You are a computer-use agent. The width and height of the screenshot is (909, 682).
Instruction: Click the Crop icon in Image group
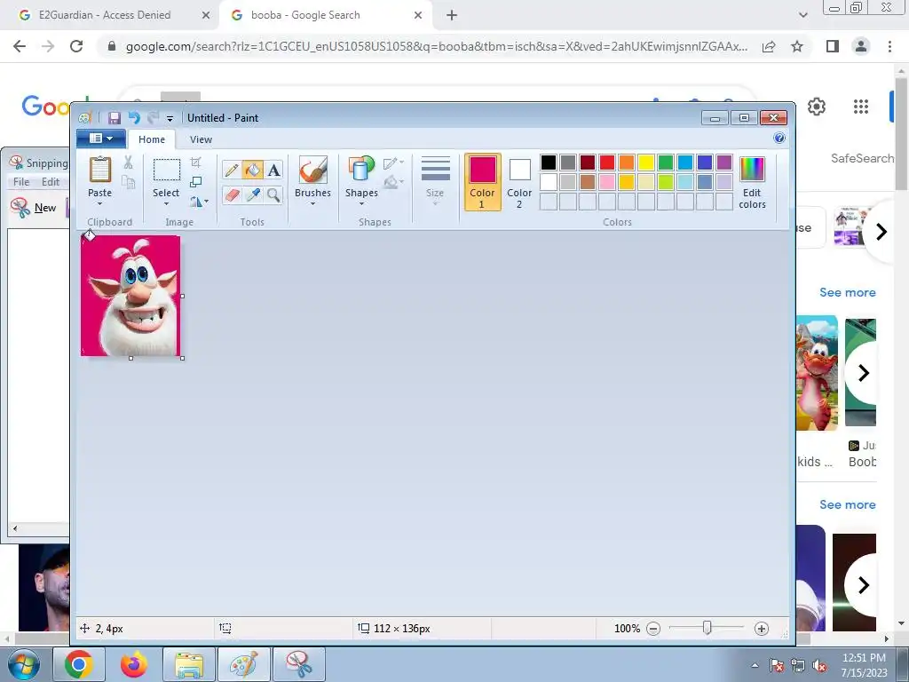click(196, 163)
